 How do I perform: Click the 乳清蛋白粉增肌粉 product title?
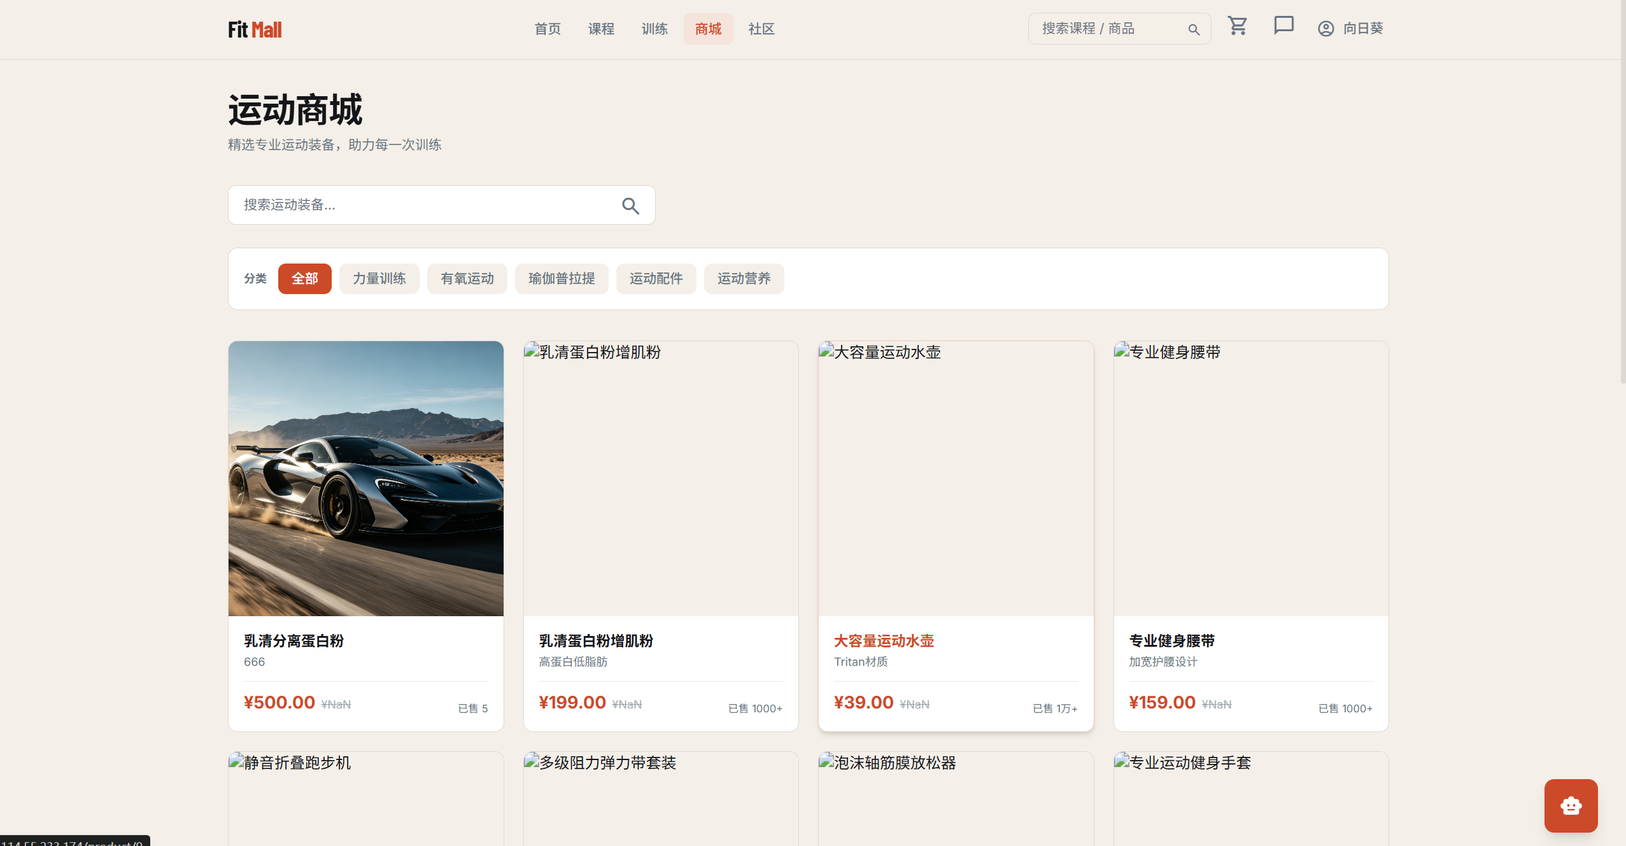pos(596,641)
